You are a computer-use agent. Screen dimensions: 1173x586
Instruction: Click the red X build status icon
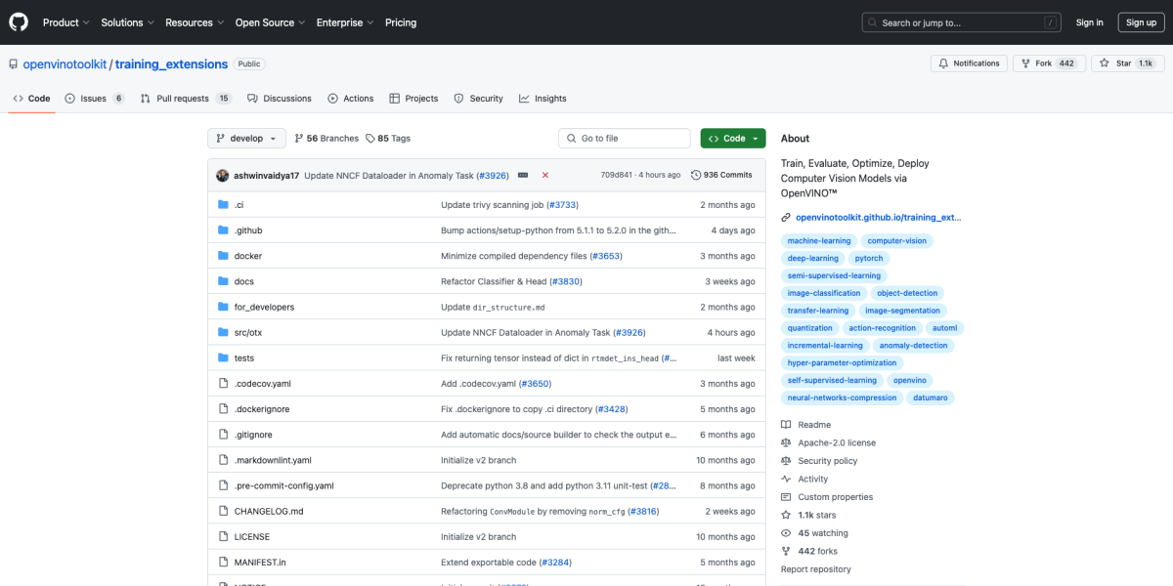[x=545, y=175]
